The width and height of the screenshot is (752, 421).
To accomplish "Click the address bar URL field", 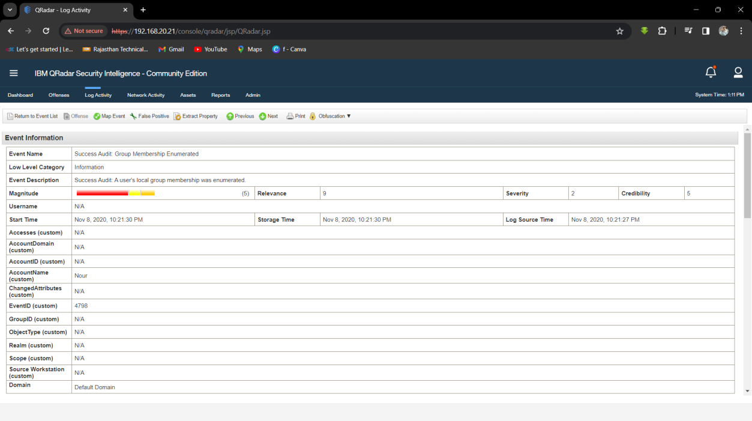I will click(360, 31).
